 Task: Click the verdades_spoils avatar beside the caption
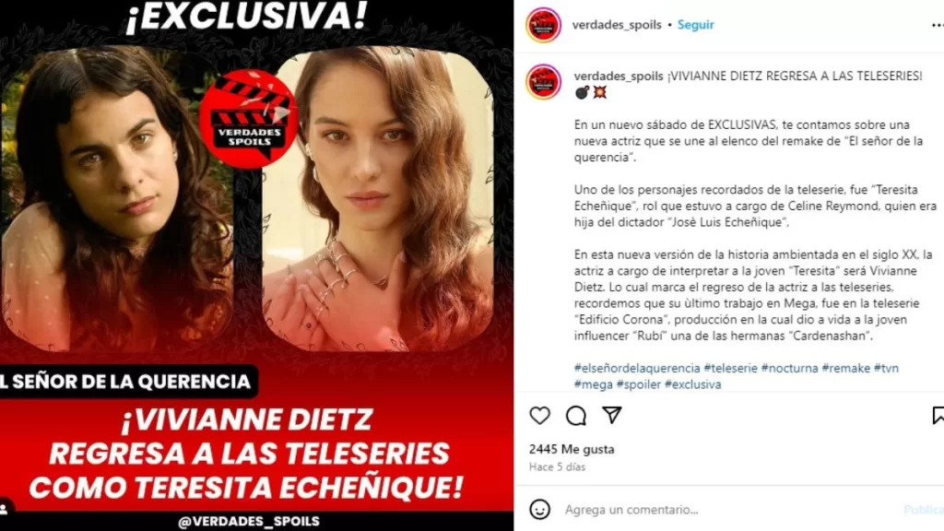coord(543,81)
